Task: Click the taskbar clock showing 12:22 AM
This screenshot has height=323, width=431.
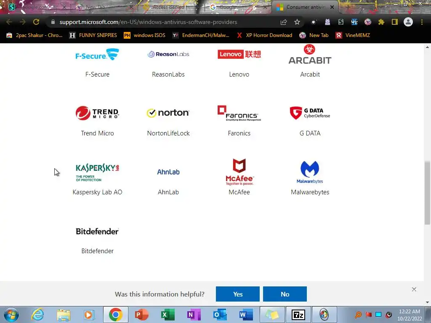Action: click(409, 315)
